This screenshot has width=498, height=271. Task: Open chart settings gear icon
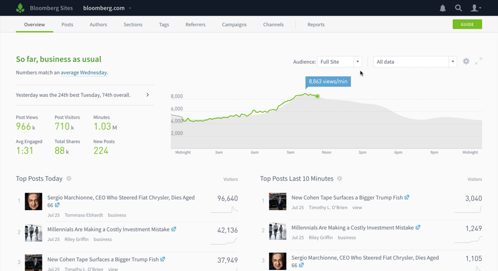[466, 61]
